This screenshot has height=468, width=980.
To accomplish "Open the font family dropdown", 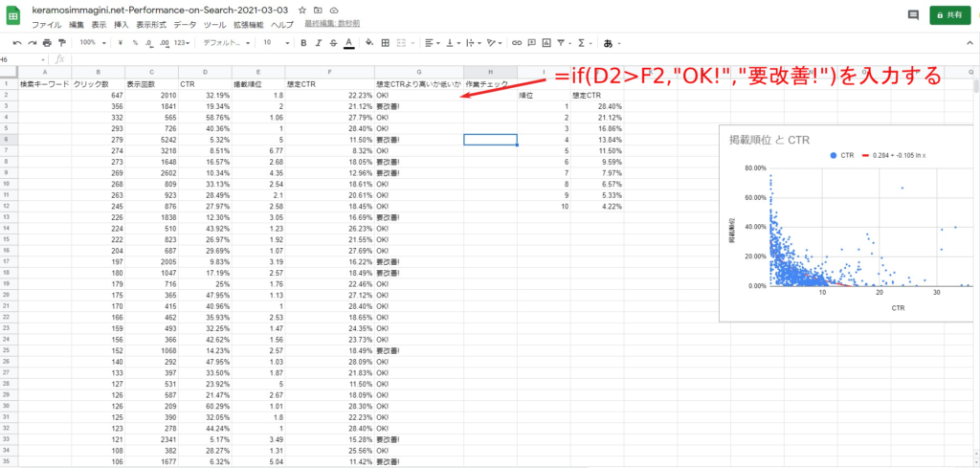I will click(x=227, y=43).
